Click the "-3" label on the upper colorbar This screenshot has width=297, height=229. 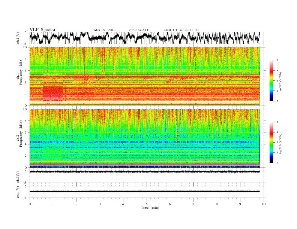point(276,60)
